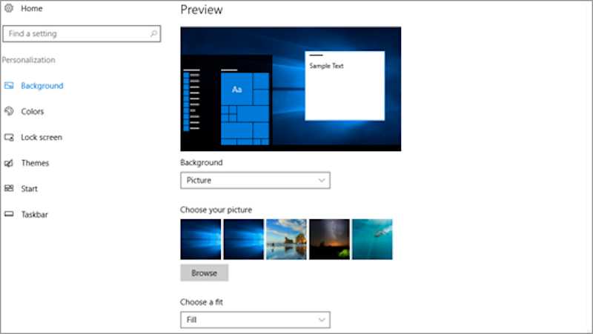This screenshot has width=593, height=334.
Task: Click the Aa tile in the preview
Action: point(237,89)
